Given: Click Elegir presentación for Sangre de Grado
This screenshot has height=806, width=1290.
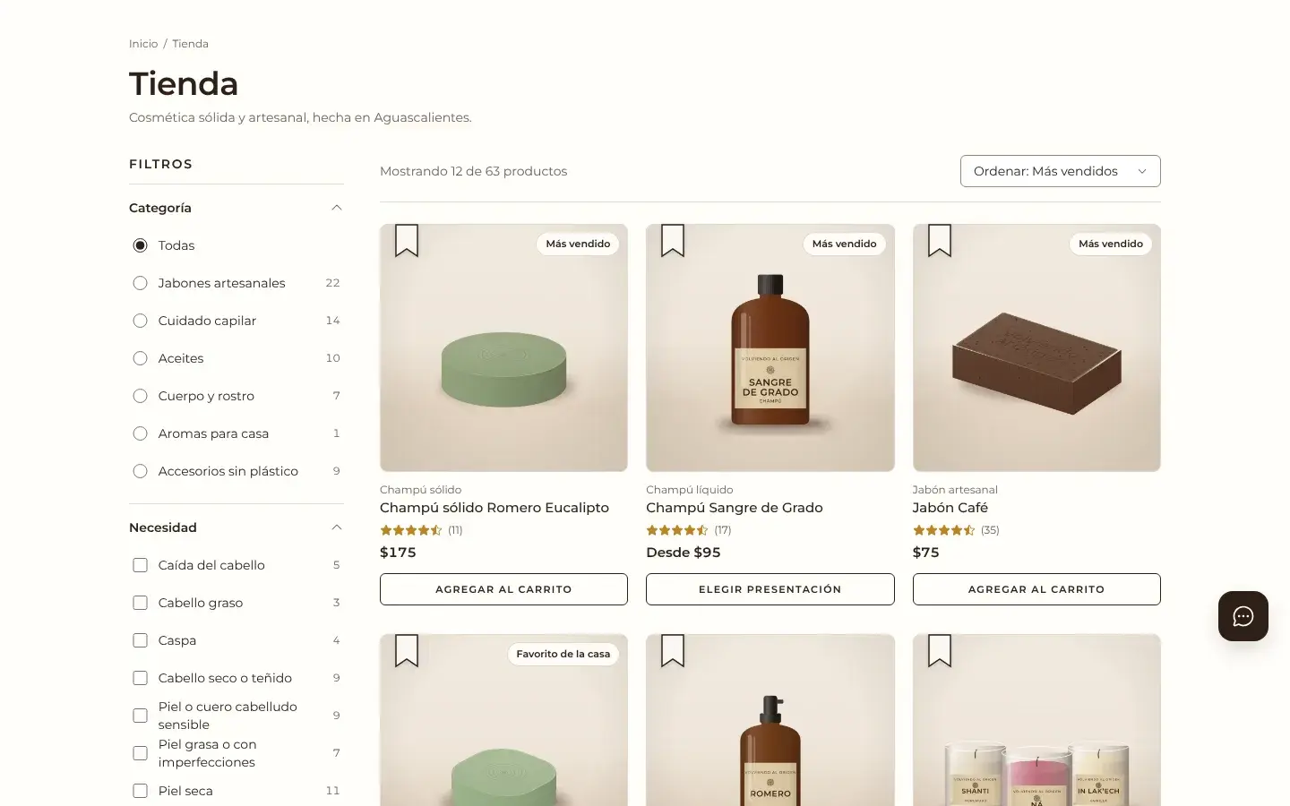Looking at the screenshot, I should (x=770, y=589).
